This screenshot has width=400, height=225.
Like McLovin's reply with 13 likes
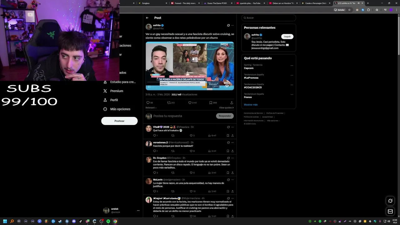(x=192, y=191)
